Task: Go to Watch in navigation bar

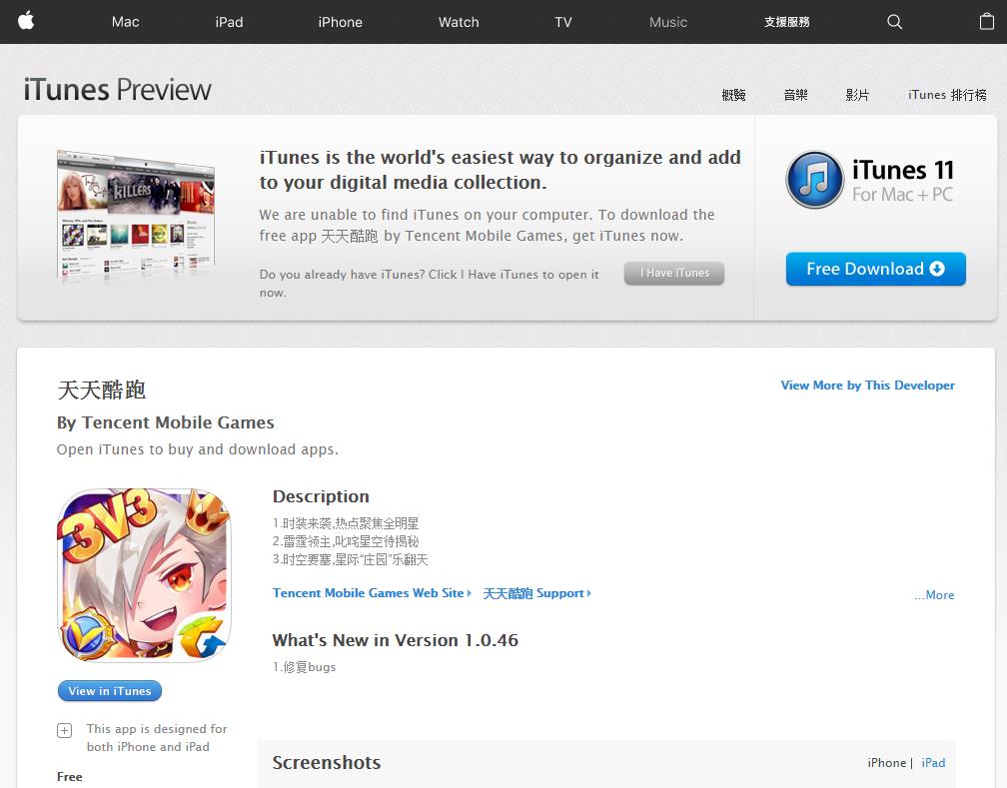Action: tap(459, 22)
